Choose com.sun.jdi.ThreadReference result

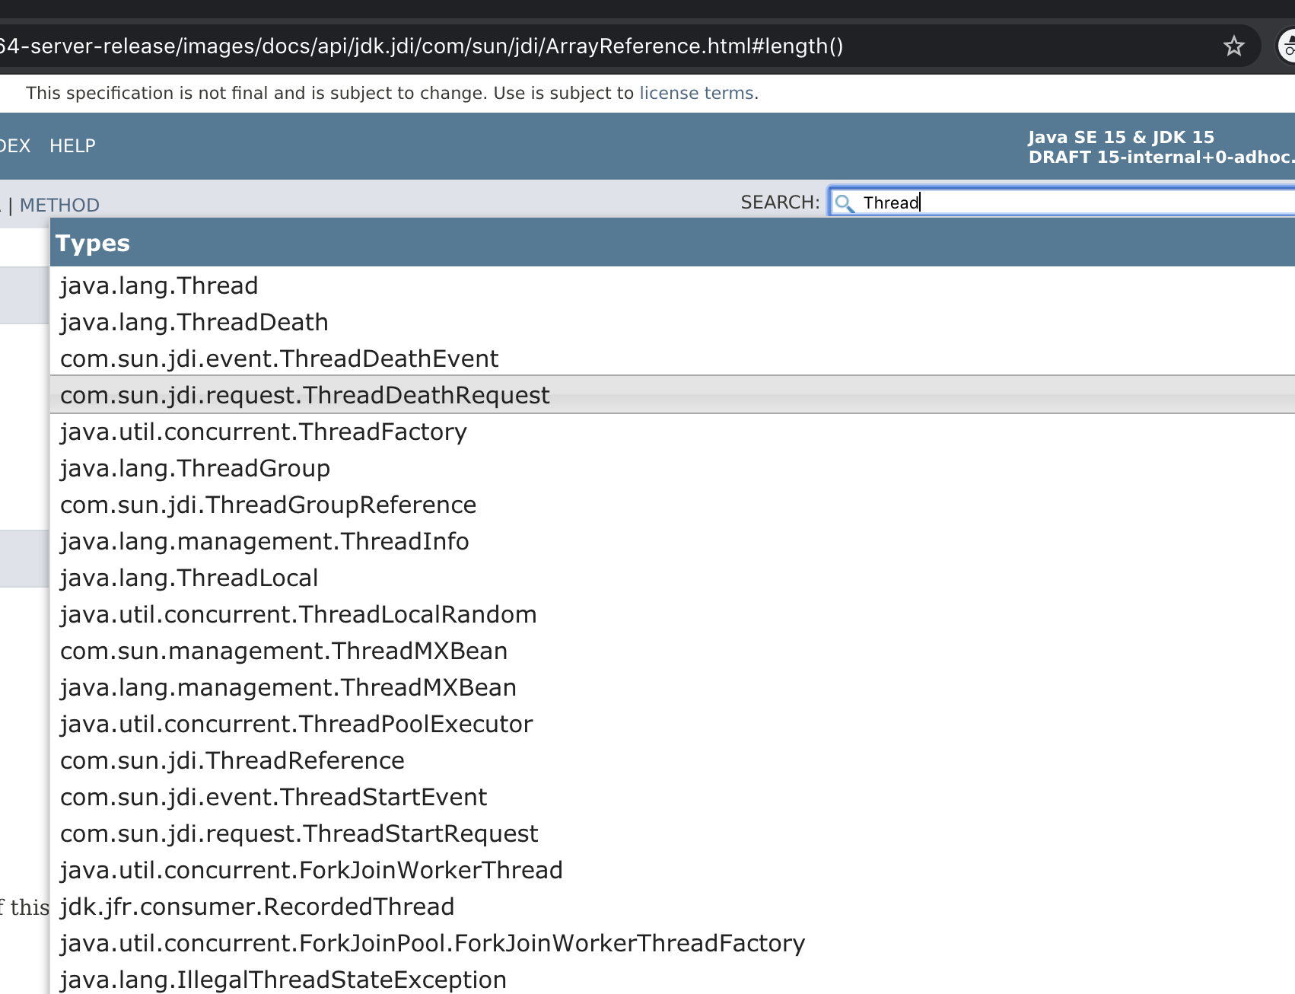pos(232,761)
